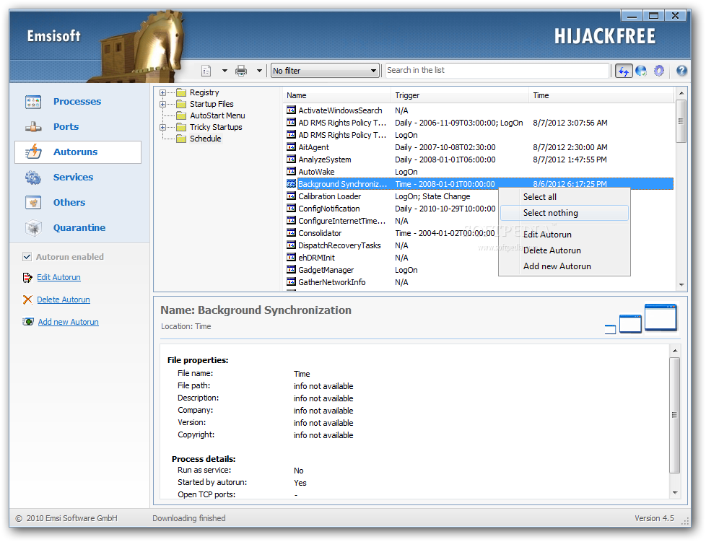Open the dropdown arrow beside the report icon
This screenshot has width=706, height=542.
[x=225, y=71]
